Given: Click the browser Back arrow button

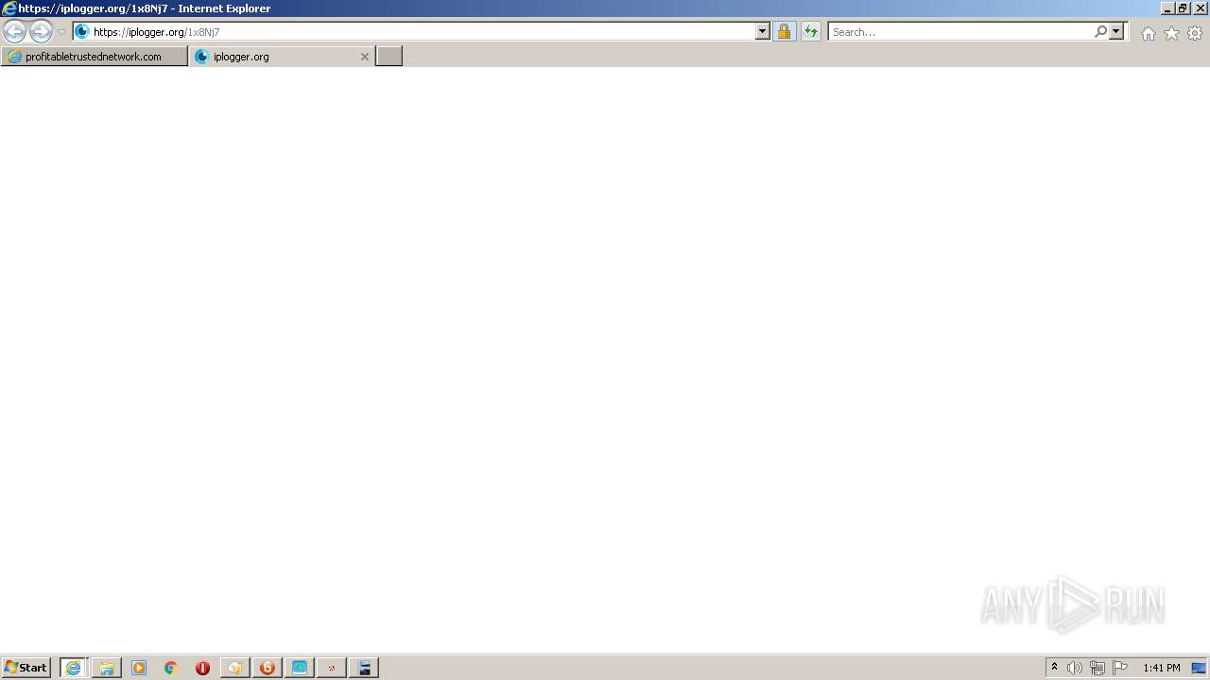Looking at the screenshot, I should [x=14, y=32].
